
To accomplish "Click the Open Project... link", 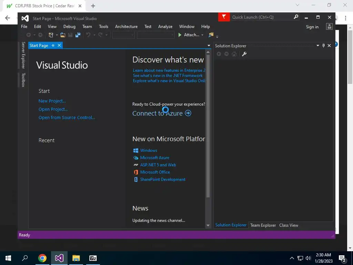I will [53, 109].
